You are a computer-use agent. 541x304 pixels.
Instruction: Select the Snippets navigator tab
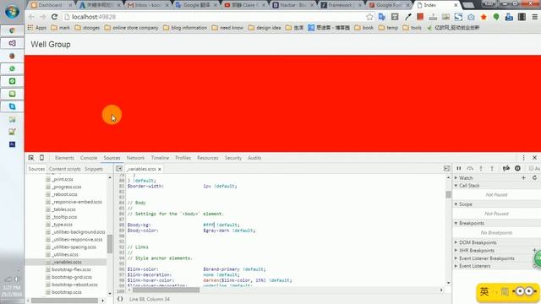(94, 169)
